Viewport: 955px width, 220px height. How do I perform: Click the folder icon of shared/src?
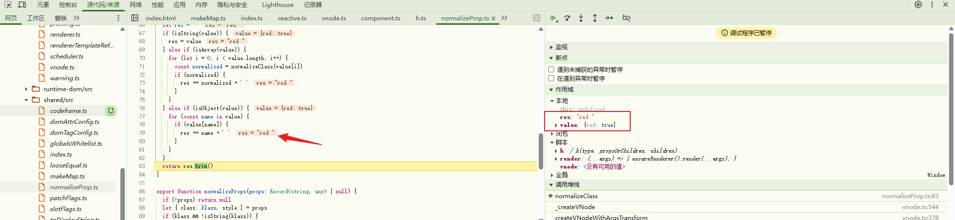tap(36, 100)
